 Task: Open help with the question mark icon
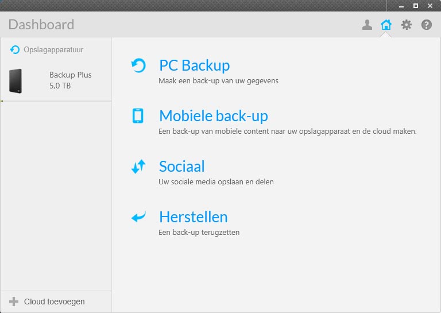click(427, 25)
